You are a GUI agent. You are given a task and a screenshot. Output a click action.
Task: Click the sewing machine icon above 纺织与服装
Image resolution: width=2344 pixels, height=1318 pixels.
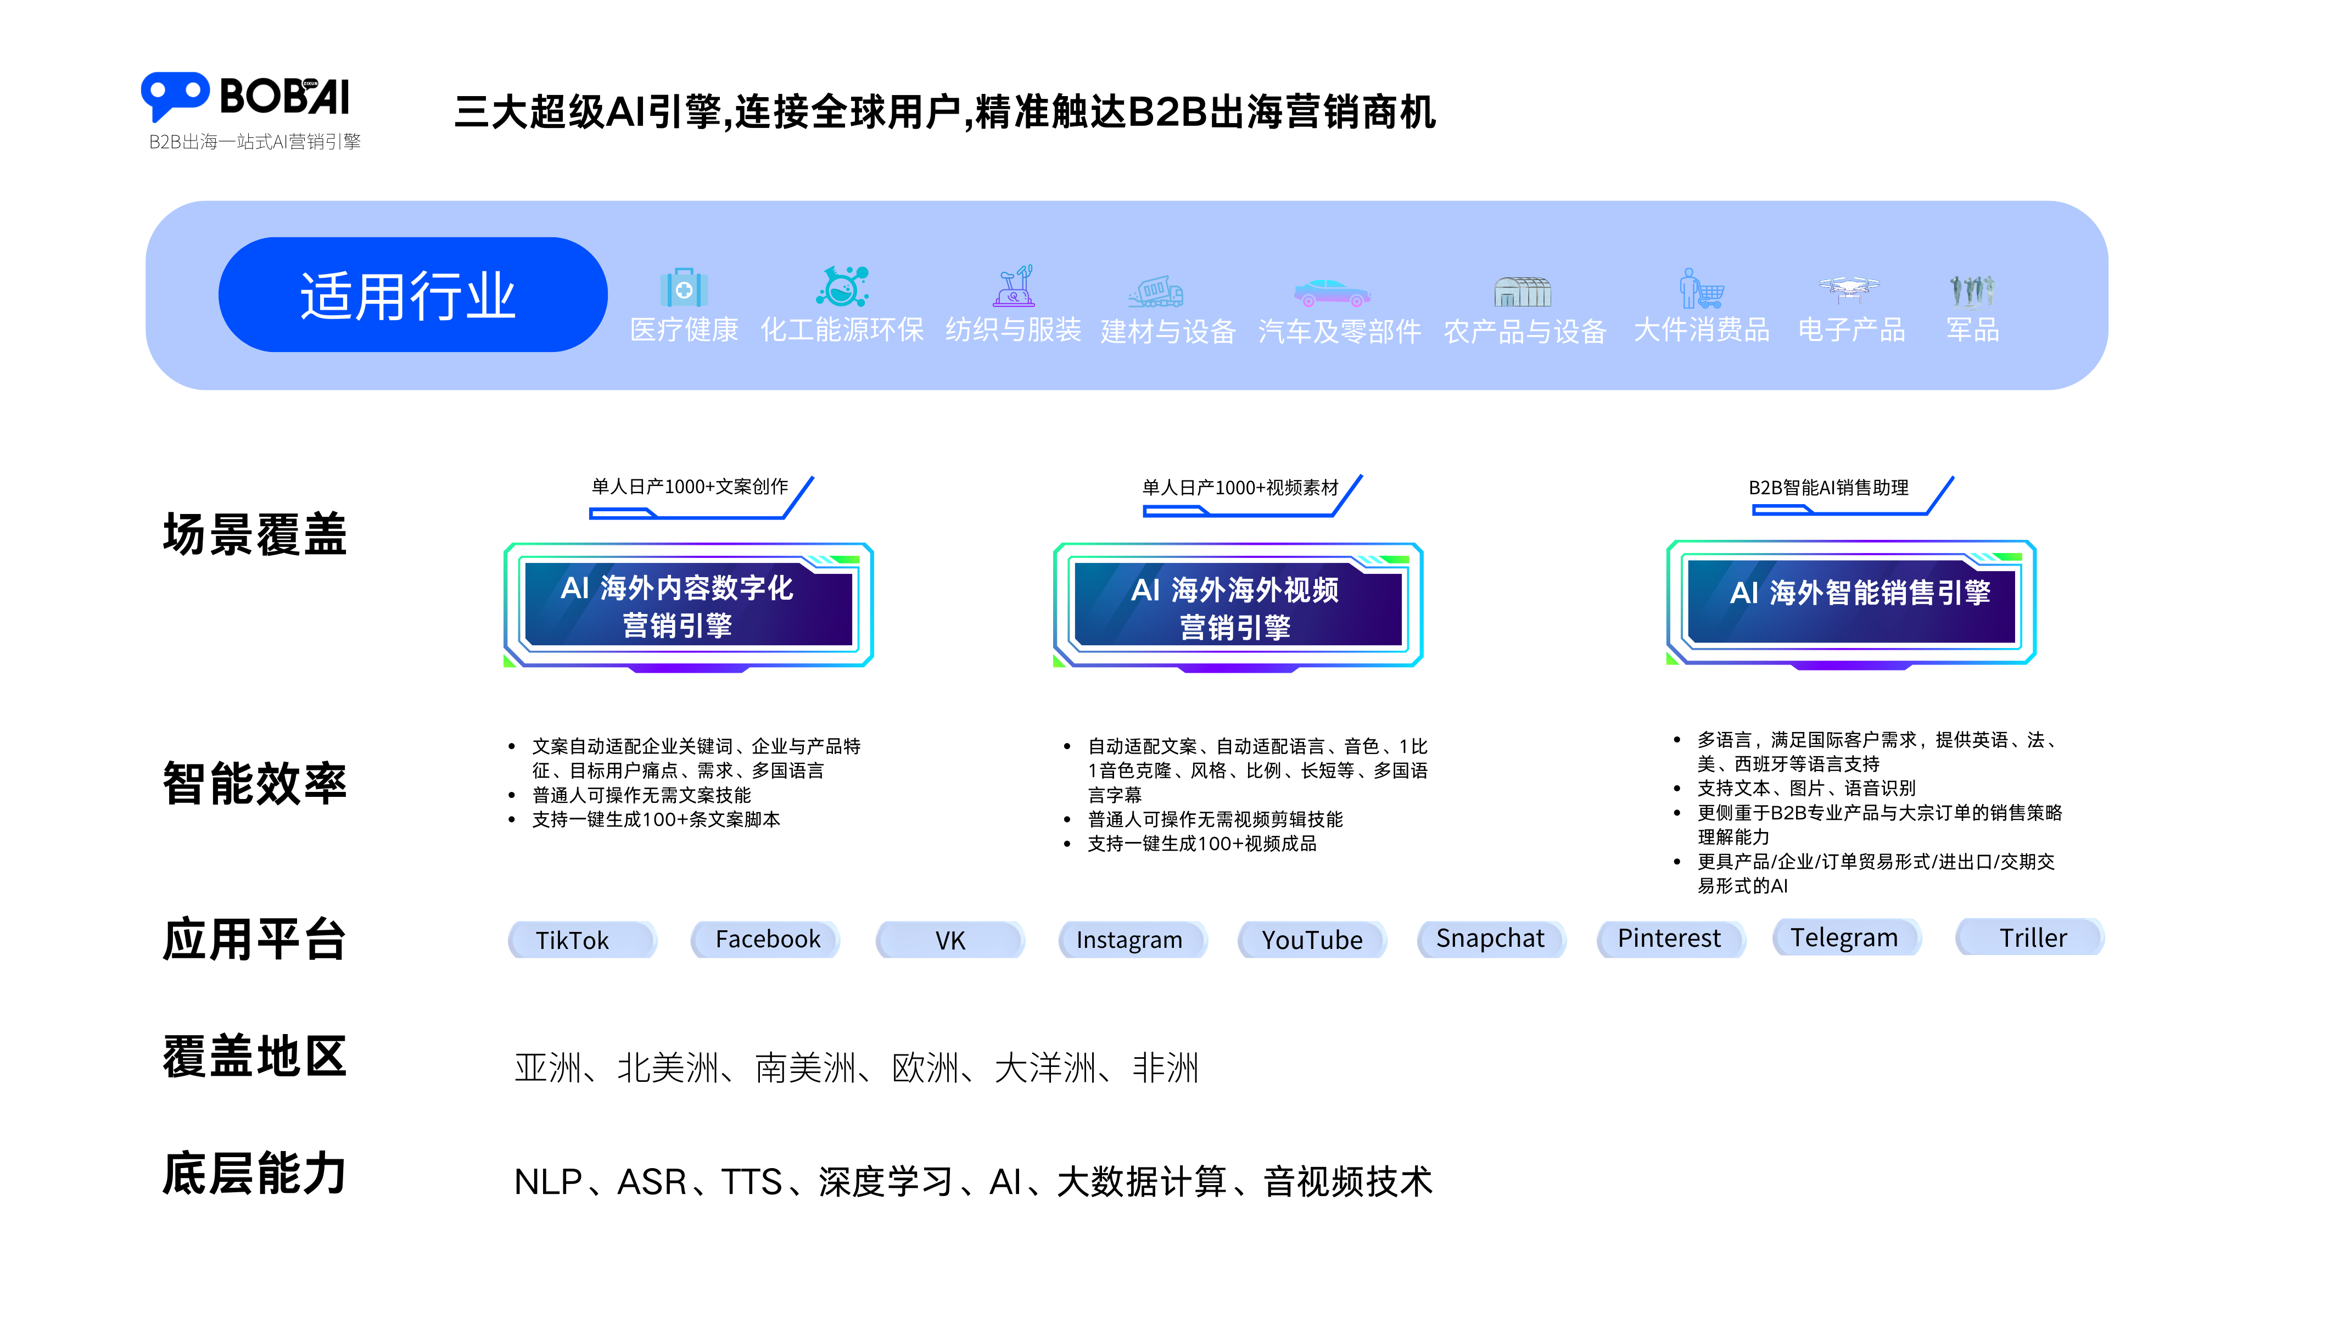[x=1014, y=286]
